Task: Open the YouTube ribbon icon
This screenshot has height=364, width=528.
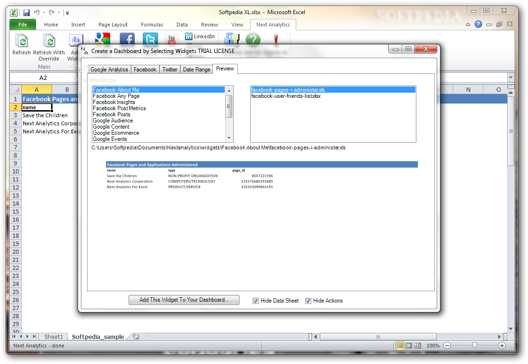Action: [171, 39]
